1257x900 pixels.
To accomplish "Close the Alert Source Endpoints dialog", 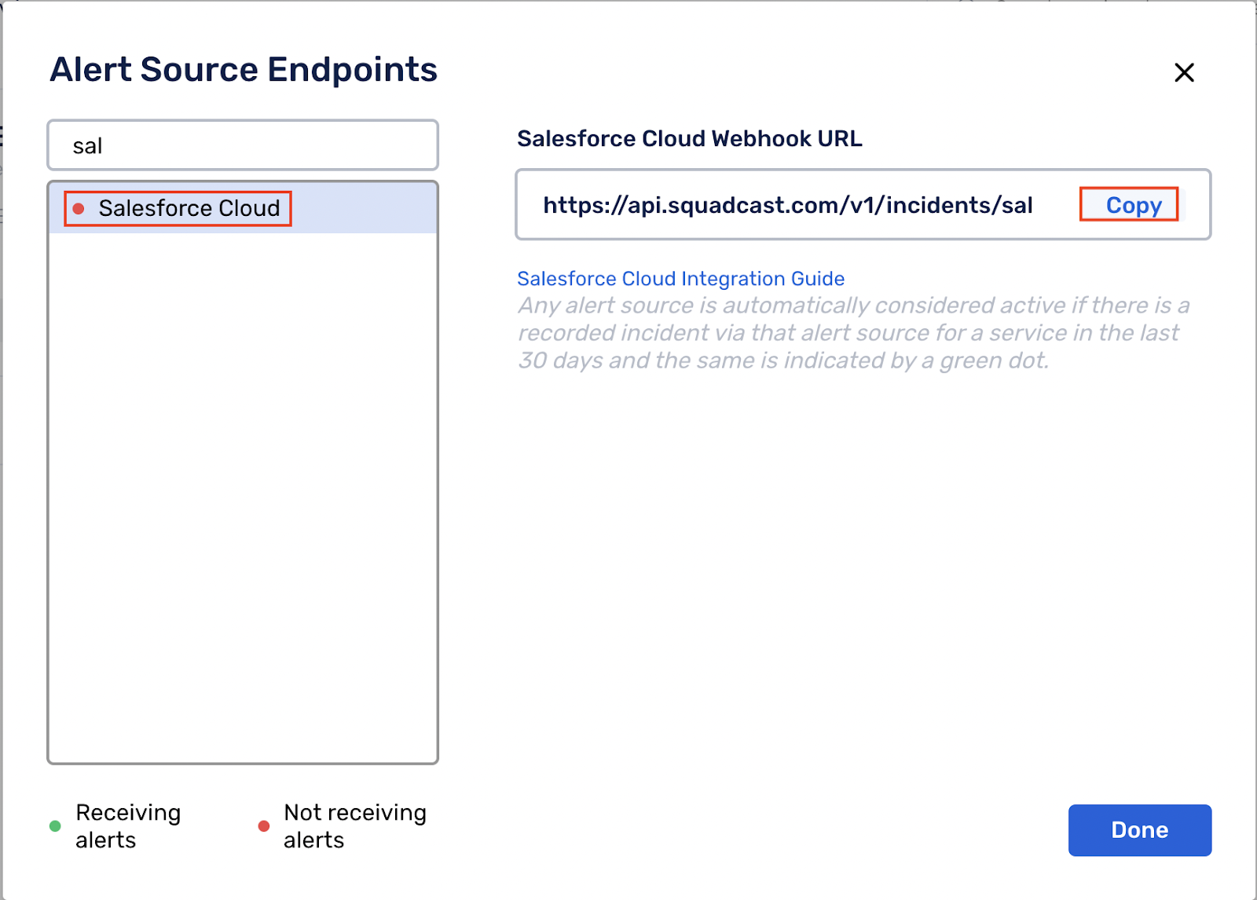I will tap(1184, 72).
